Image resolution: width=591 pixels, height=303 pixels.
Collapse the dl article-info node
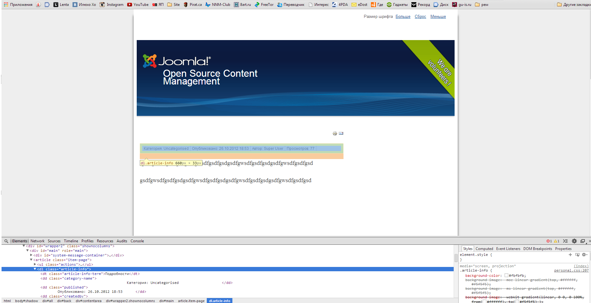[x=35, y=269]
